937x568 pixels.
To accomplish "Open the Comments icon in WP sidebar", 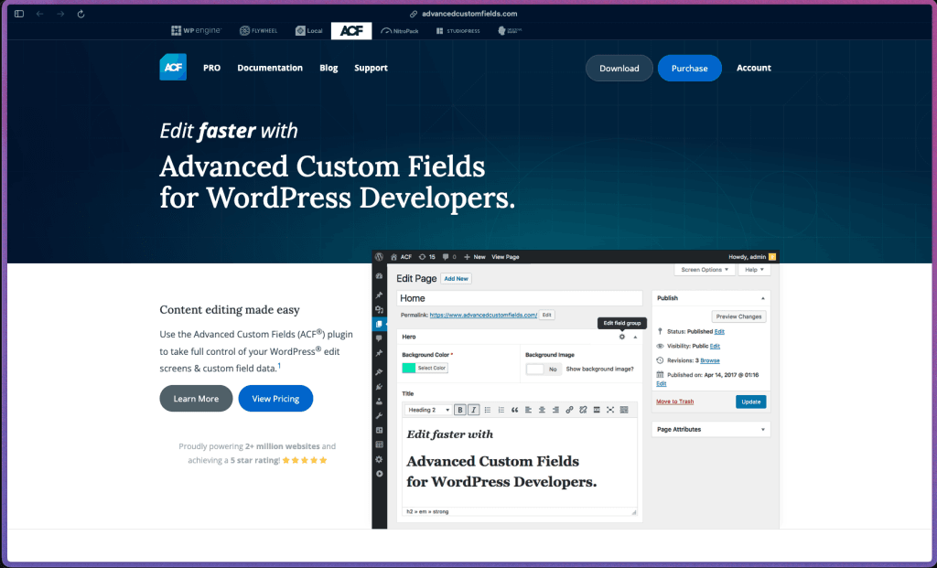I will (379, 338).
